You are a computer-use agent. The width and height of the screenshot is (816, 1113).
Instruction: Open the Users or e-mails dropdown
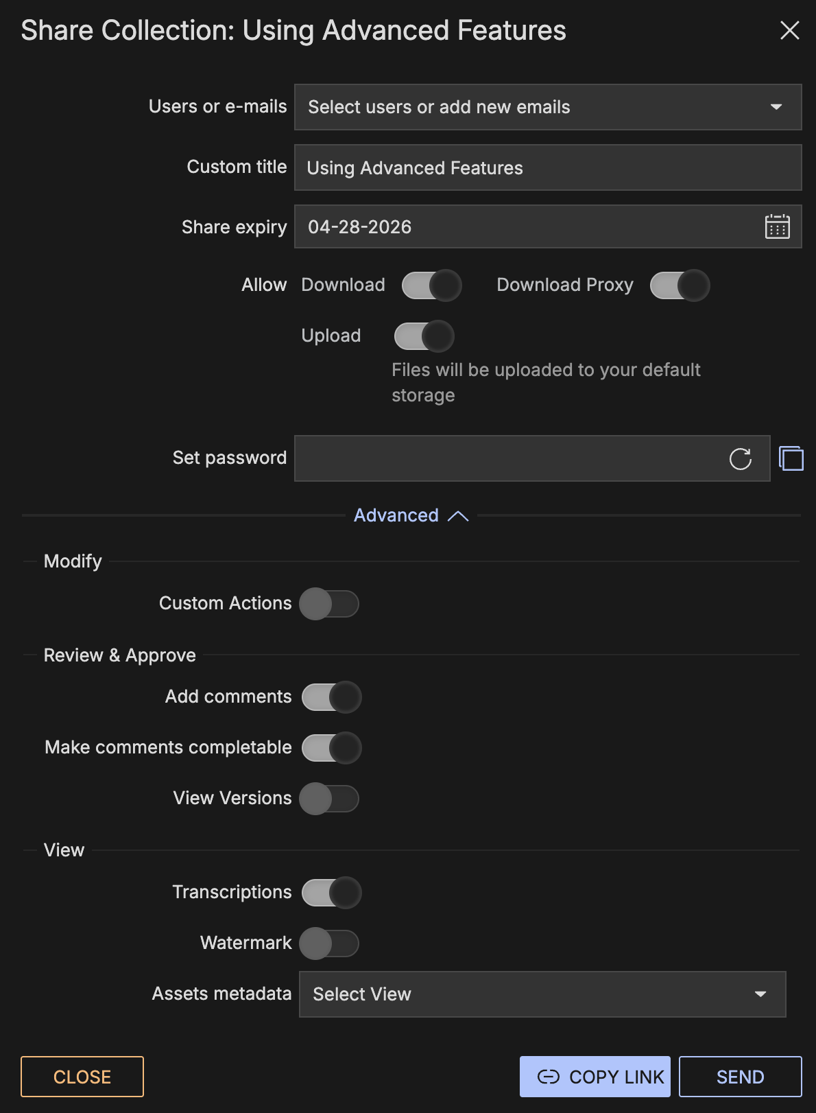click(547, 107)
